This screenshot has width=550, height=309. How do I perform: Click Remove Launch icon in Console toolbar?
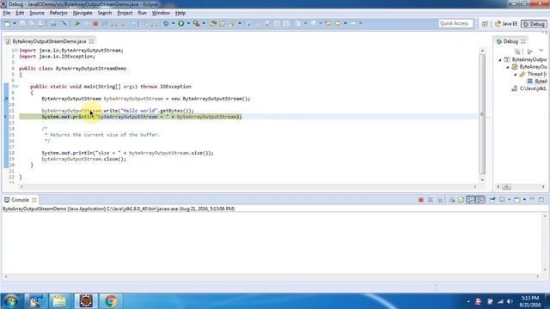coord(430,200)
